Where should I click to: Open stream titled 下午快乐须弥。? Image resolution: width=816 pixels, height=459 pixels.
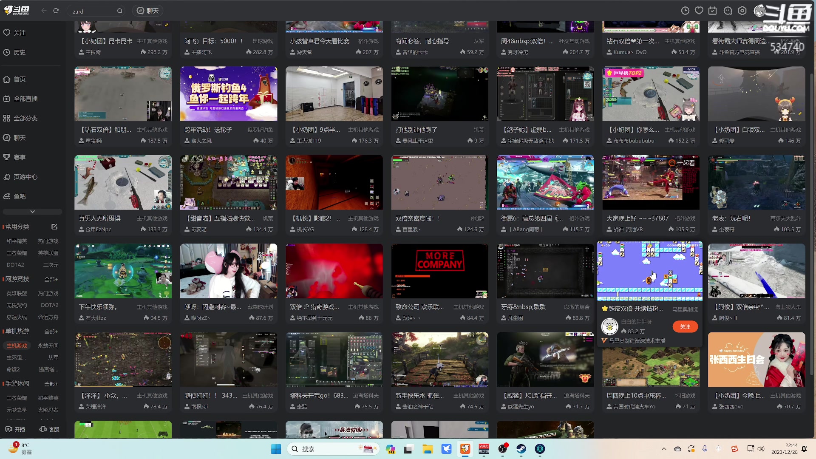[98, 307]
